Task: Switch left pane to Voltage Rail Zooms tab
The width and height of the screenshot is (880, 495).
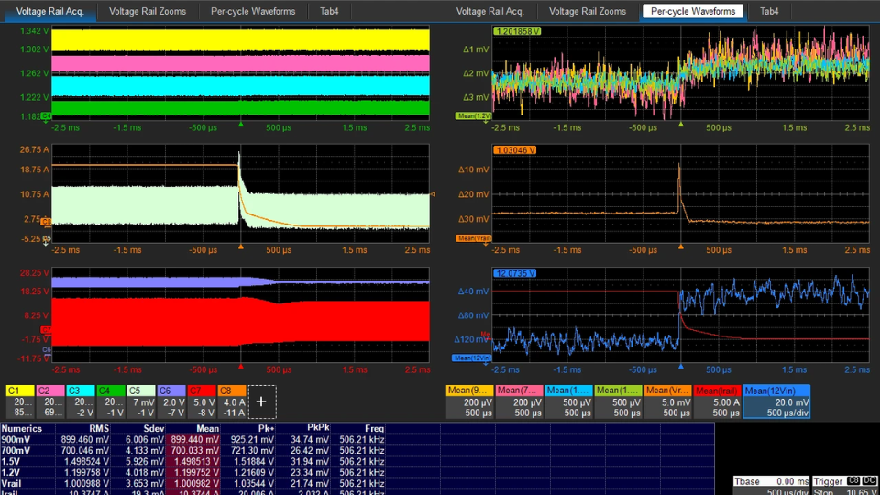Action: click(x=147, y=11)
